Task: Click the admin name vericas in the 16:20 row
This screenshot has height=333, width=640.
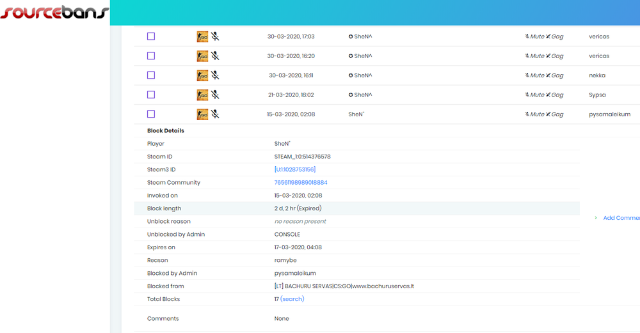Action: [598, 56]
